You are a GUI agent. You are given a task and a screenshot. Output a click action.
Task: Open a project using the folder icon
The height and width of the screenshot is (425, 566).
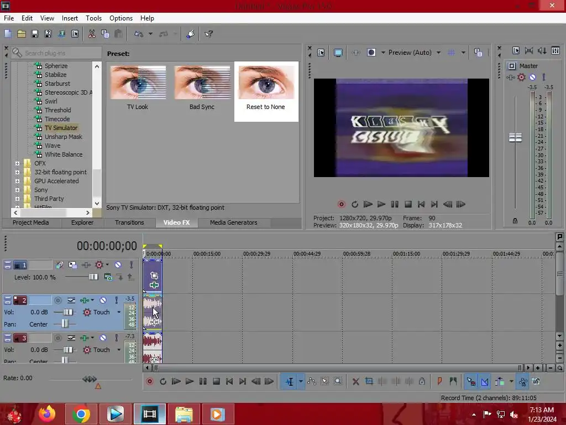(x=22, y=34)
